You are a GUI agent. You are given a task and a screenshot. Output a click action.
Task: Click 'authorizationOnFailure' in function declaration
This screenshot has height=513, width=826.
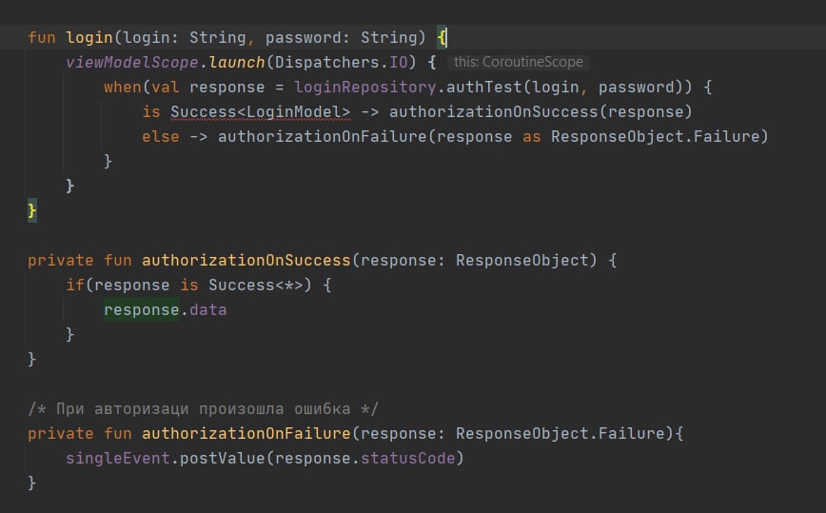tap(246, 433)
